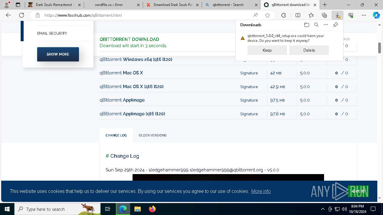The width and height of the screenshot is (383, 215).
Task: Accept cookies with Got it button
Action: pyautogui.click(x=358, y=191)
